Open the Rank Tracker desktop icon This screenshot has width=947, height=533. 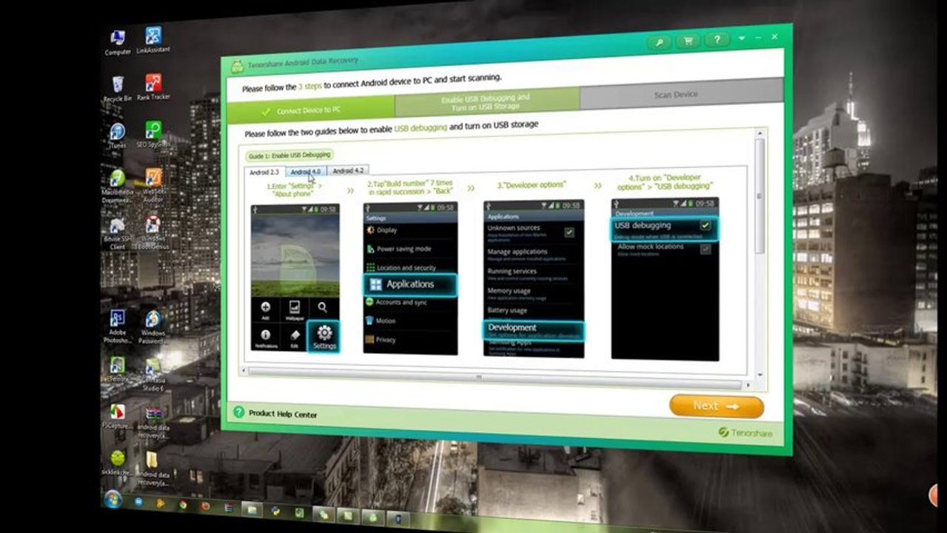(x=153, y=87)
